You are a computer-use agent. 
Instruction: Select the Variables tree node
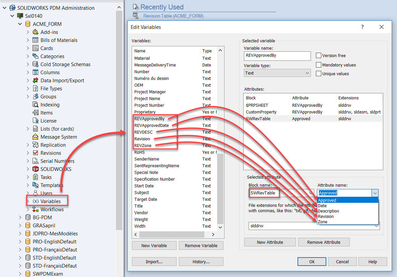click(51, 201)
